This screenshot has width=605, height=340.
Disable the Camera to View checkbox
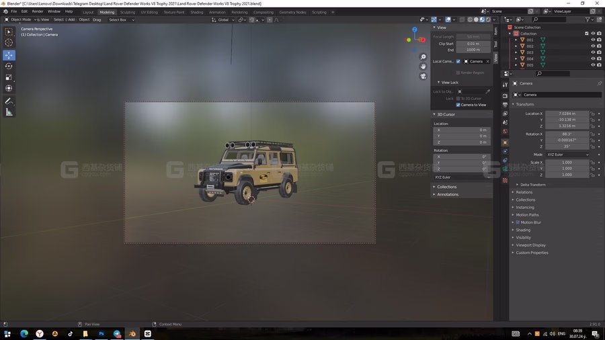[x=458, y=105]
